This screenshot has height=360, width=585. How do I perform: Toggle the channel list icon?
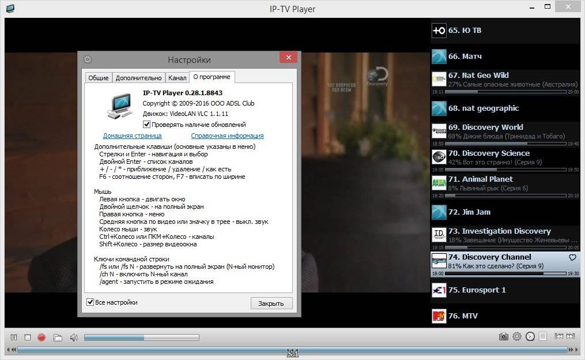tap(543, 336)
